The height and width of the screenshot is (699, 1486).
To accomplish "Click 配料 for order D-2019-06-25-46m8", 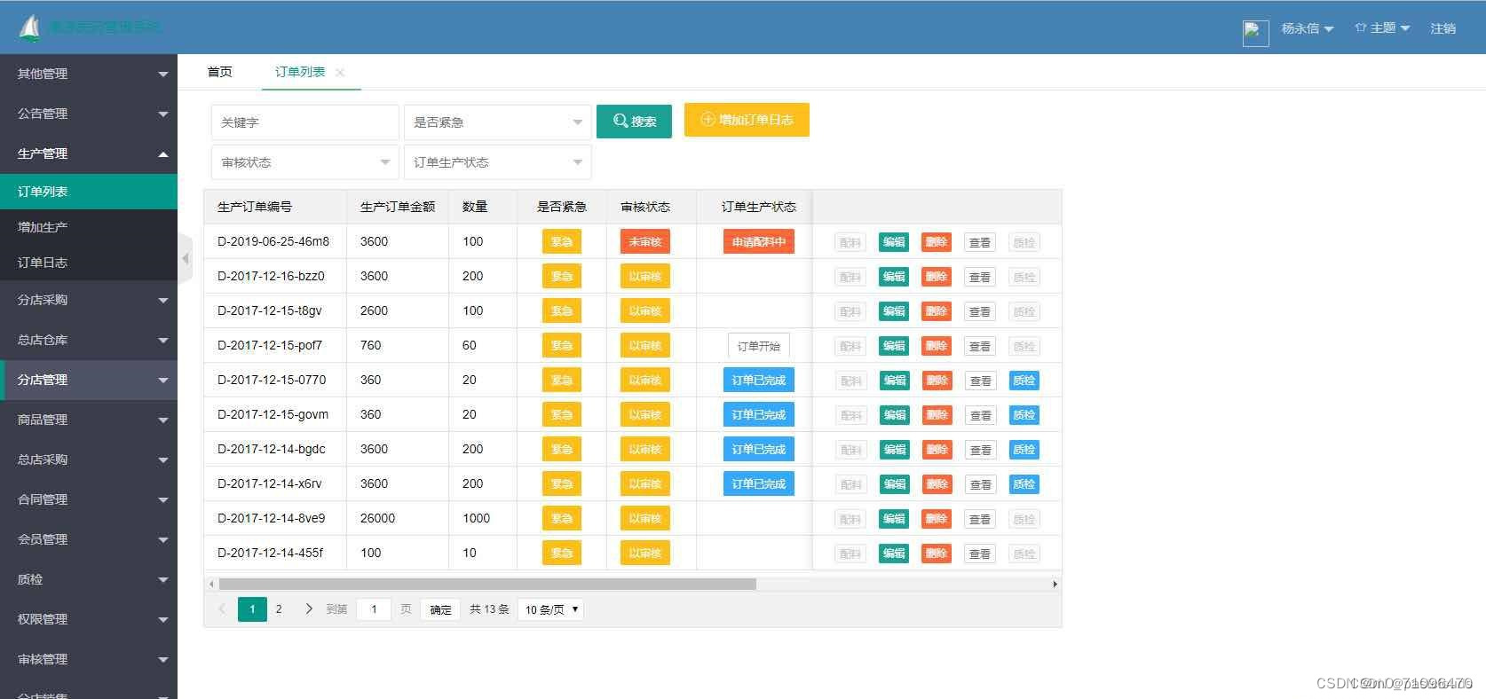I will 850,242.
